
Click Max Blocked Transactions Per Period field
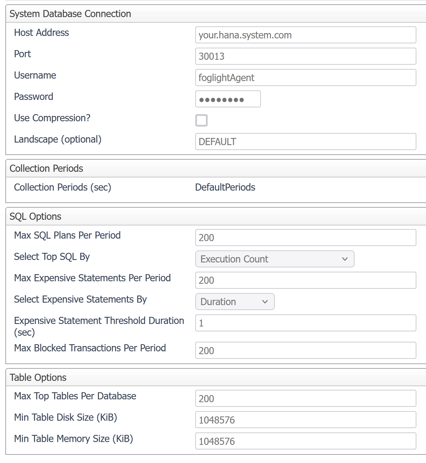coord(305,350)
